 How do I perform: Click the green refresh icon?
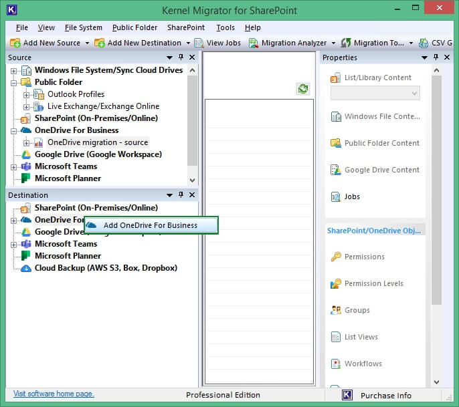click(x=303, y=89)
